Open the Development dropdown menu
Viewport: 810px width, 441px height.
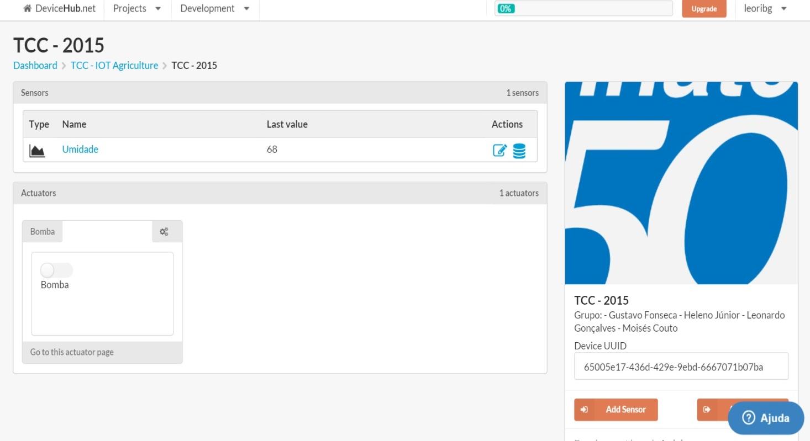[x=215, y=9]
